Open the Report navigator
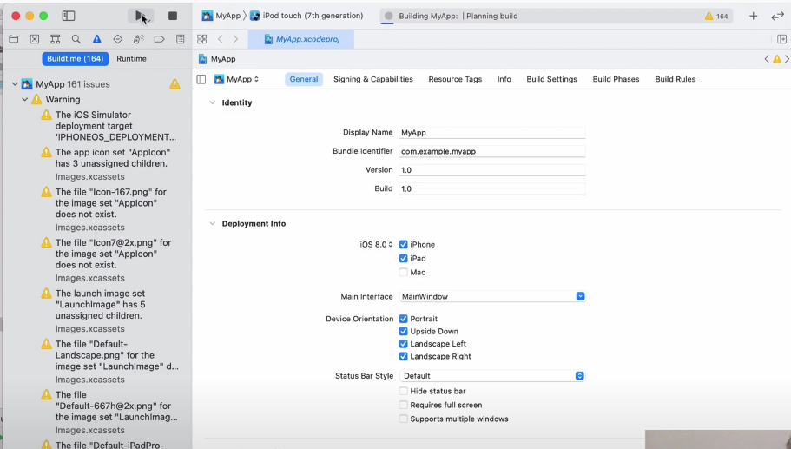The height and width of the screenshot is (449, 791). pyautogui.click(x=180, y=39)
